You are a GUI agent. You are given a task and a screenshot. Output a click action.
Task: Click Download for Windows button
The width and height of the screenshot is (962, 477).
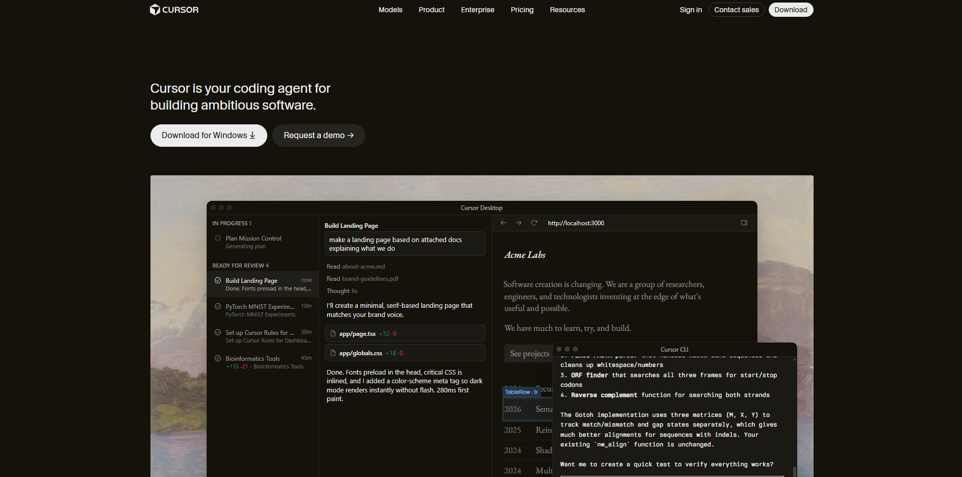pos(209,136)
